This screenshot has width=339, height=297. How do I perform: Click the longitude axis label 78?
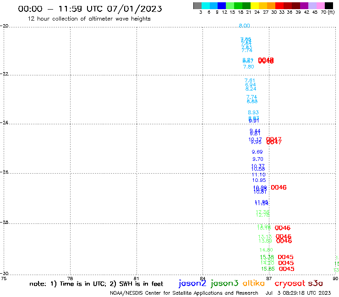point(70,278)
